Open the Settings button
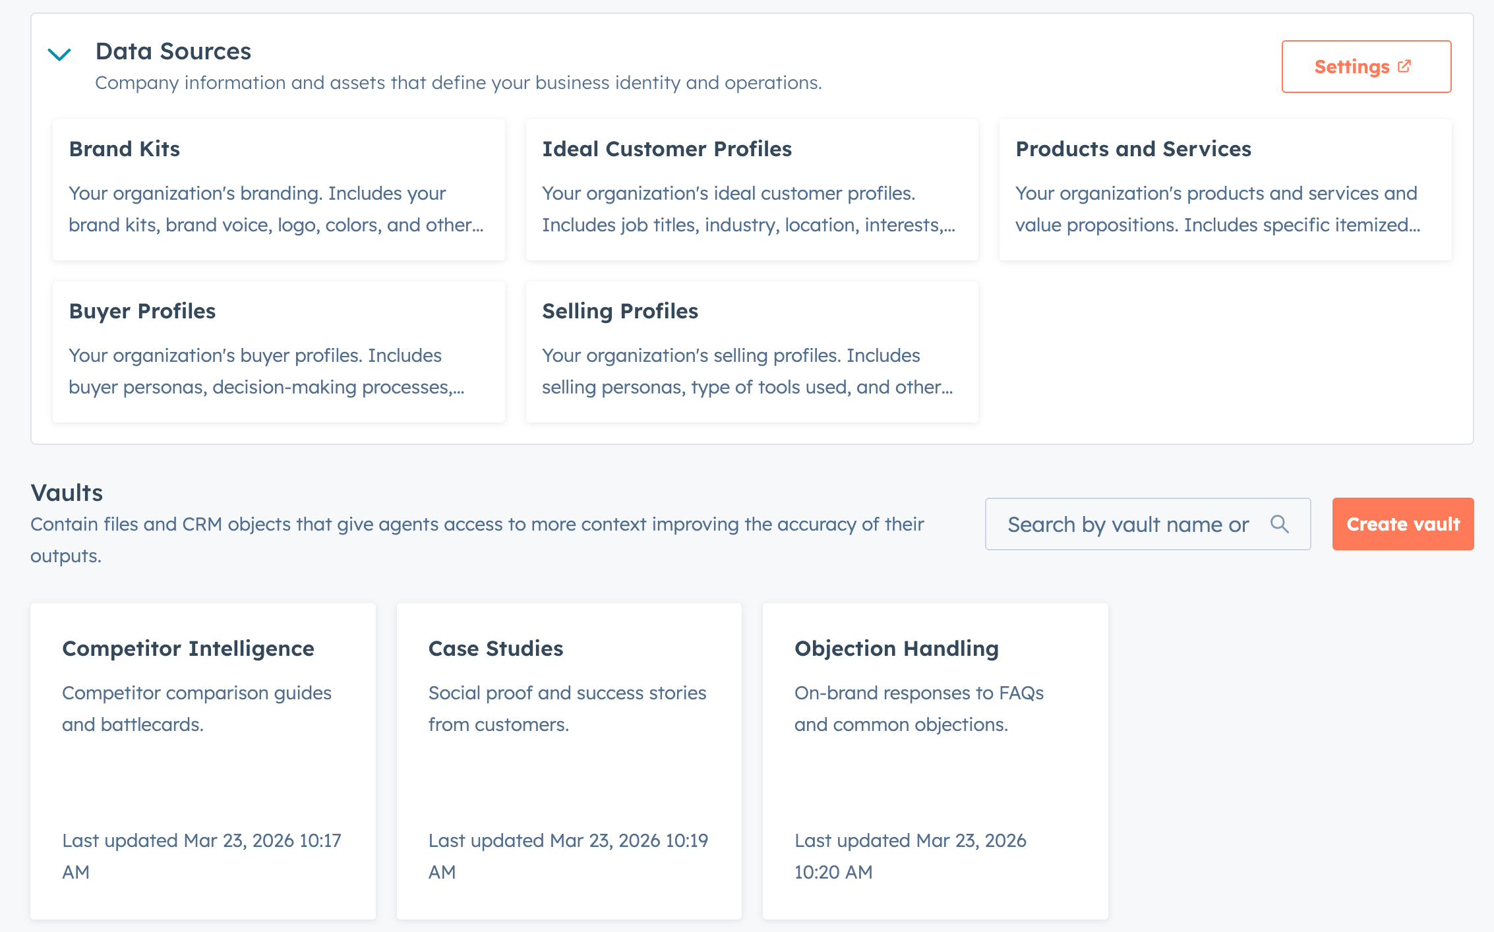 [1352, 67]
